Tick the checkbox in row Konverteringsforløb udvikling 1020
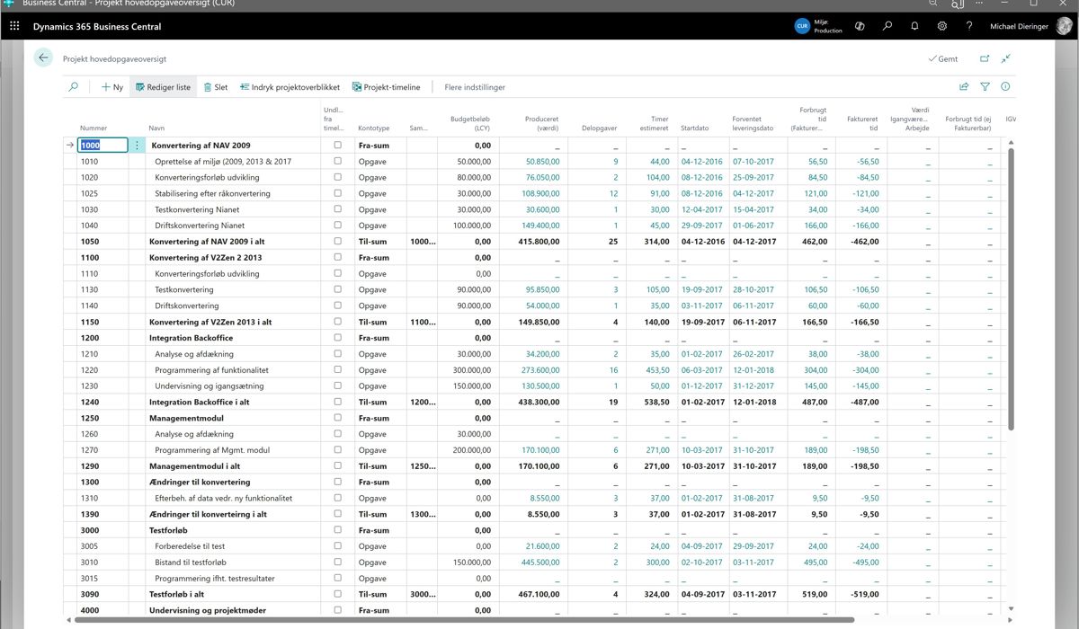Viewport: 1079px width, 629px height. click(337, 177)
